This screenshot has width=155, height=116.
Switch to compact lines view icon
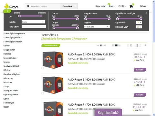tap(119, 45)
